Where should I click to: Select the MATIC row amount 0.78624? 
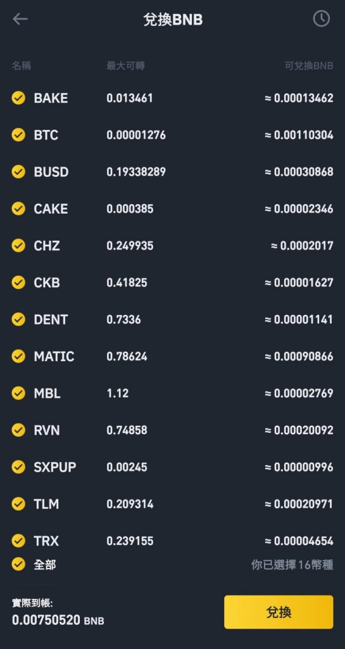click(x=127, y=356)
